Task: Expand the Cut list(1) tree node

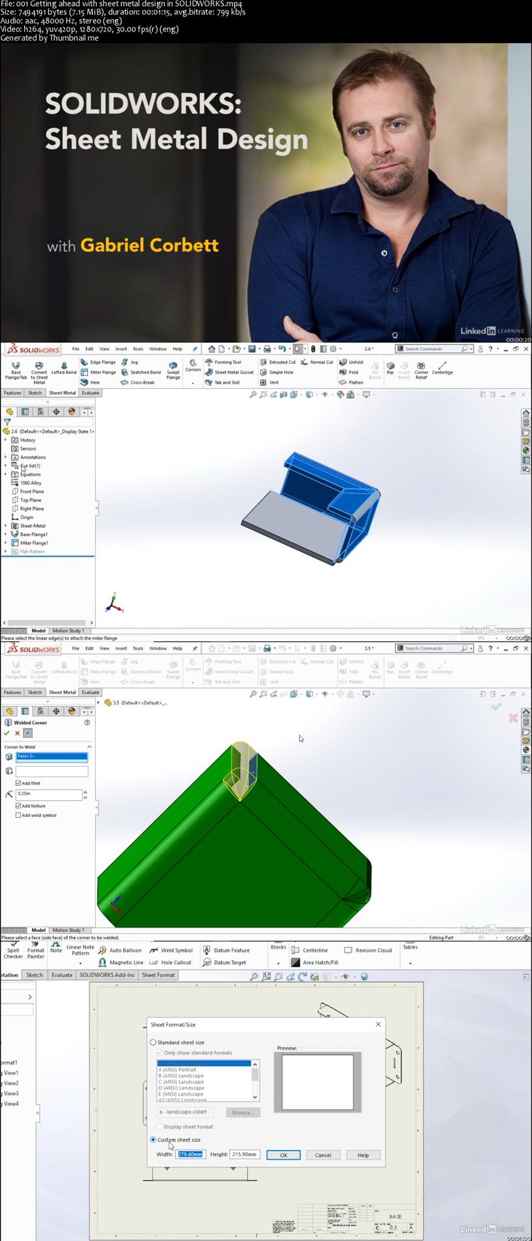Action: tap(5, 465)
